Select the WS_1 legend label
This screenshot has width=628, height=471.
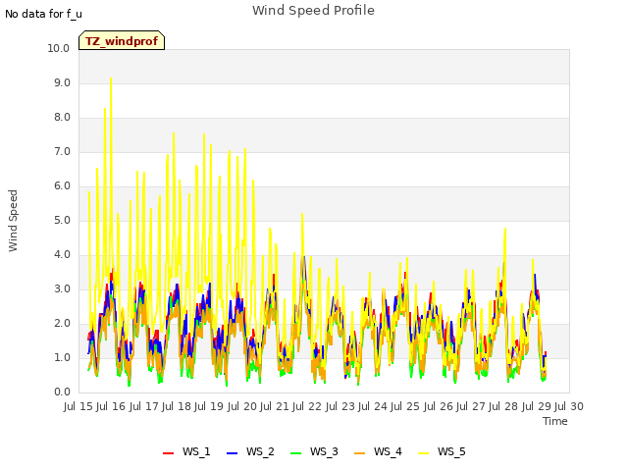(x=196, y=451)
